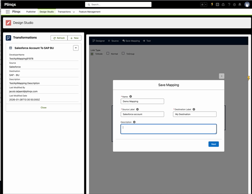Image resolution: width=252 pixels, height=194 pixels.
Task: Open the Help question mark icon
Action: pos(229,4)
